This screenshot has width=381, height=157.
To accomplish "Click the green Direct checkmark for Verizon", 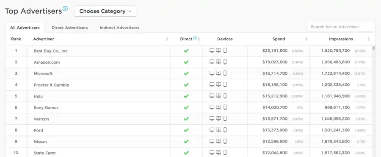I will [186, 119].
